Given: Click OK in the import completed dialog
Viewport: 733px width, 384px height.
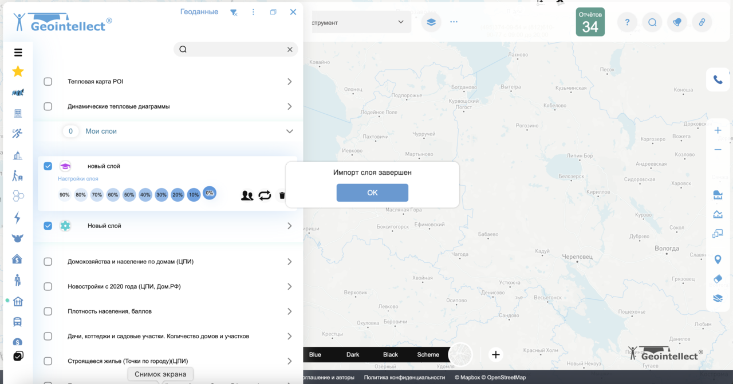Looking at the screenshot, I should 372,193.
